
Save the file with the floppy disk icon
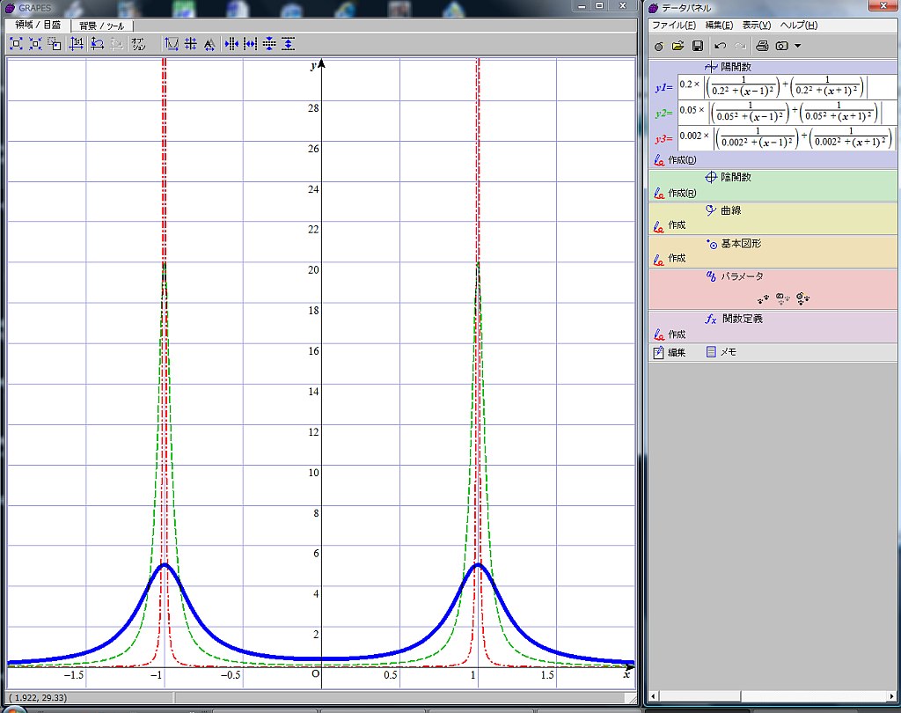pyautogui.click(x=697, y=45)
